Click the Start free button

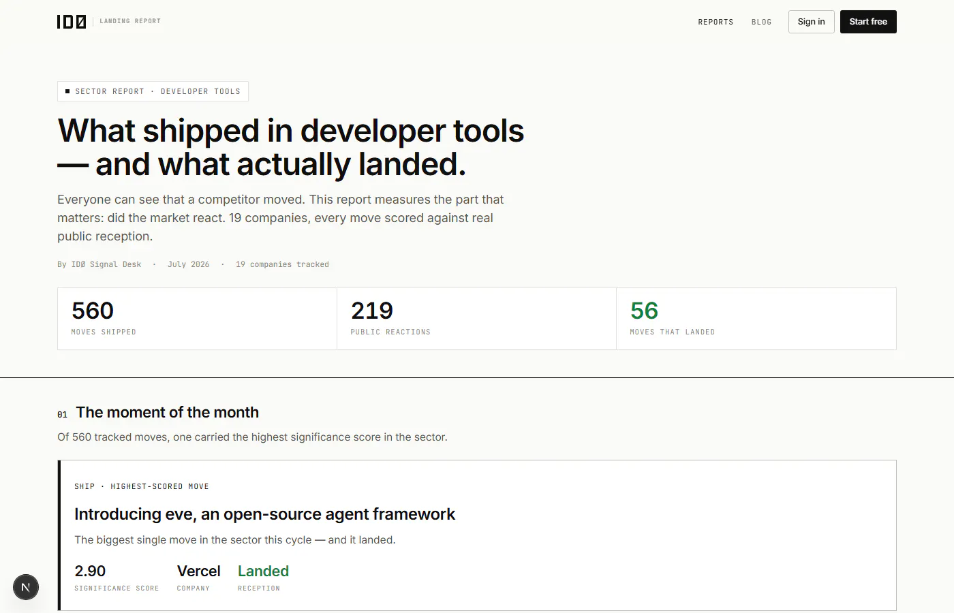point(868,22)
